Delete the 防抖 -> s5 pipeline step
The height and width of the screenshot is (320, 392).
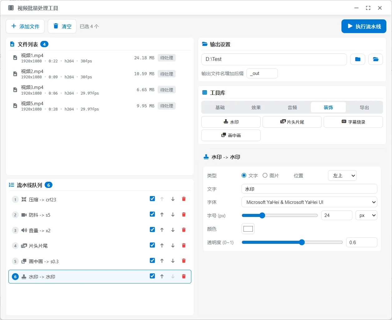click(x=184, y=214)
